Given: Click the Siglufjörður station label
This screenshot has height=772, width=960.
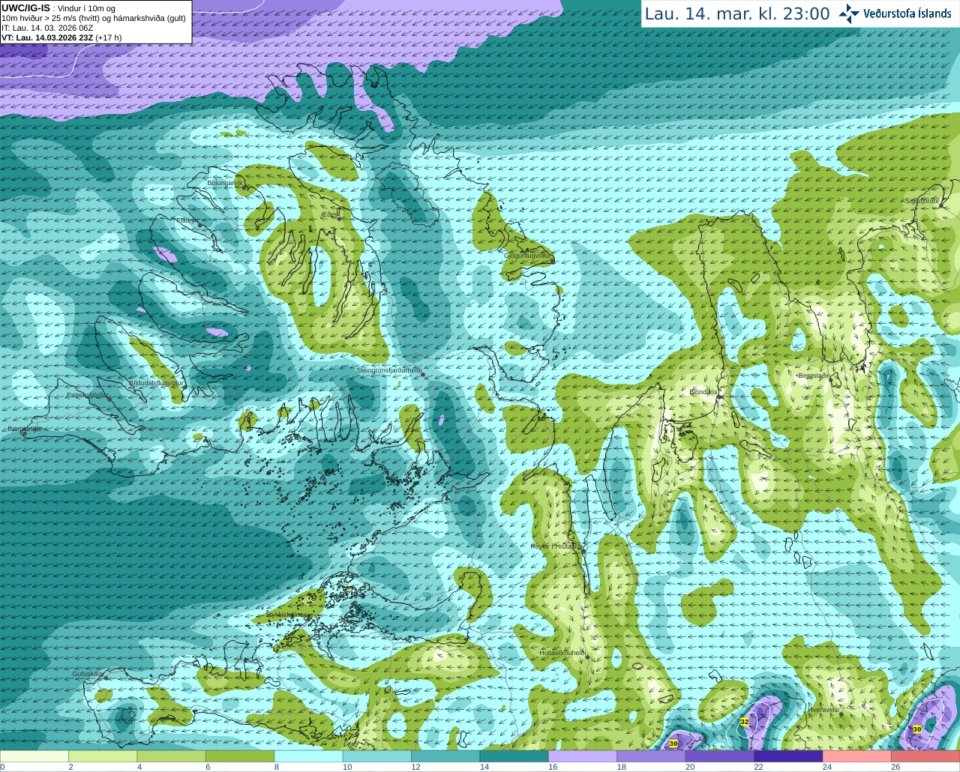Looking at the screenshot, I should [x=922, y=201].
